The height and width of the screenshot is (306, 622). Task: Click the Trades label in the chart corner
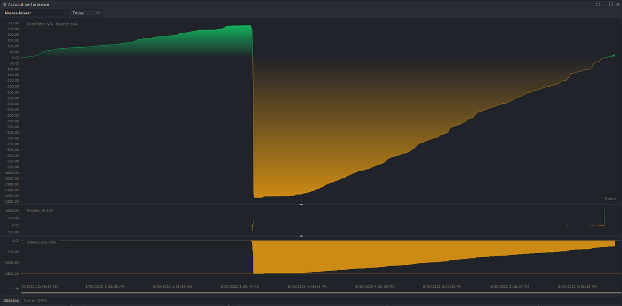point(610,199)
